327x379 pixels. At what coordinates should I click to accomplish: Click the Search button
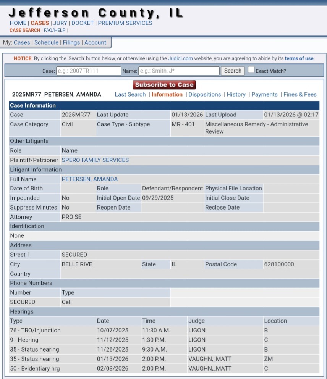pyautogui.click(x=233, y=71)
